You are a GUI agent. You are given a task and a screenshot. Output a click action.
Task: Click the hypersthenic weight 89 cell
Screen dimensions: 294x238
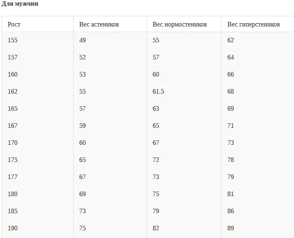[230, 228]
